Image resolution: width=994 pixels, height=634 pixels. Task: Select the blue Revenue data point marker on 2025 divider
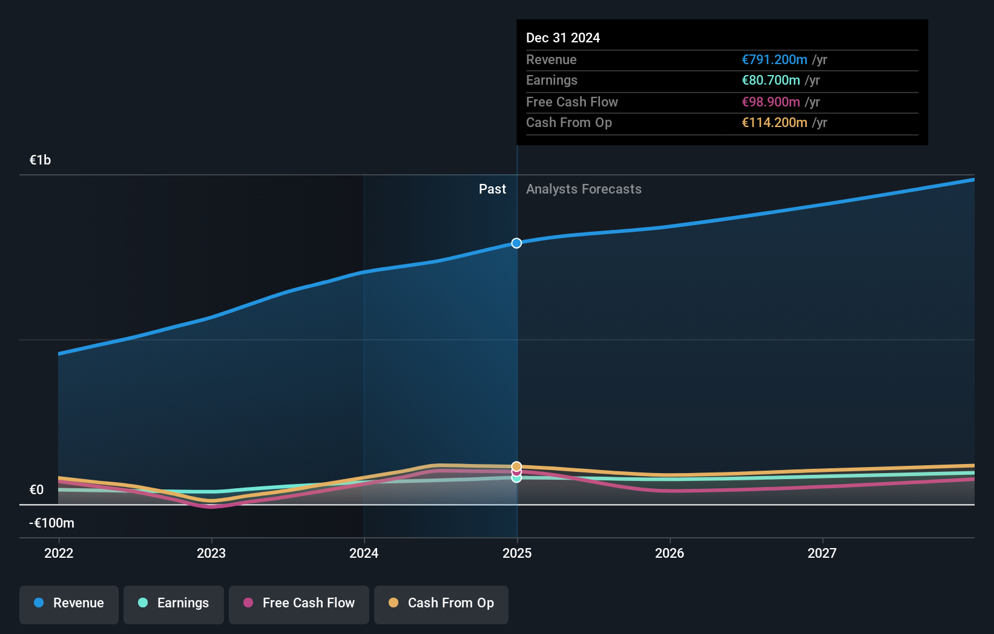[x=516, y=243]
